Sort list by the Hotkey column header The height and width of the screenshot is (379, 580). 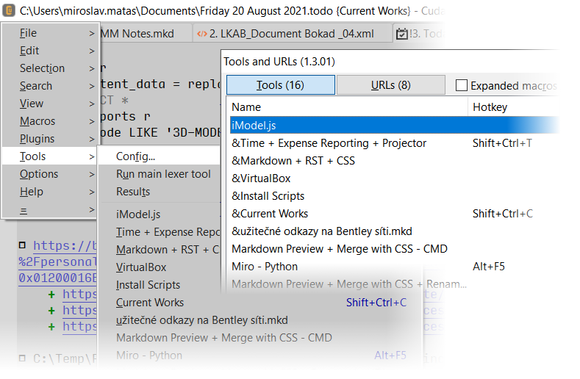490,107
